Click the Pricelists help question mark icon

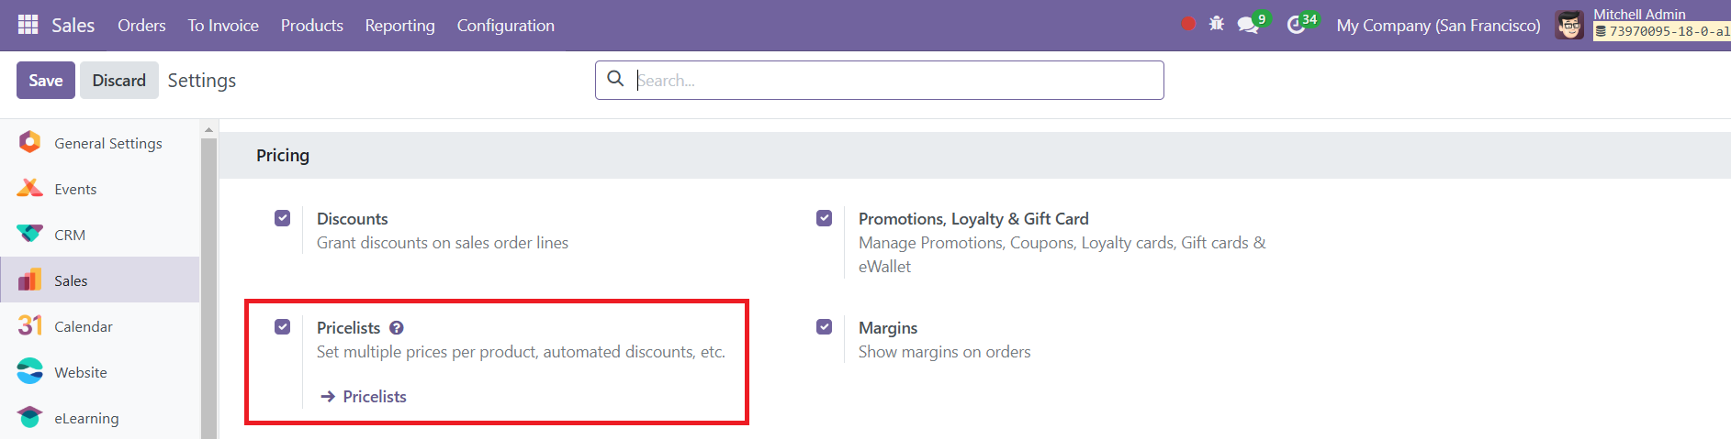pyautogui.click(x=397, y=328)
